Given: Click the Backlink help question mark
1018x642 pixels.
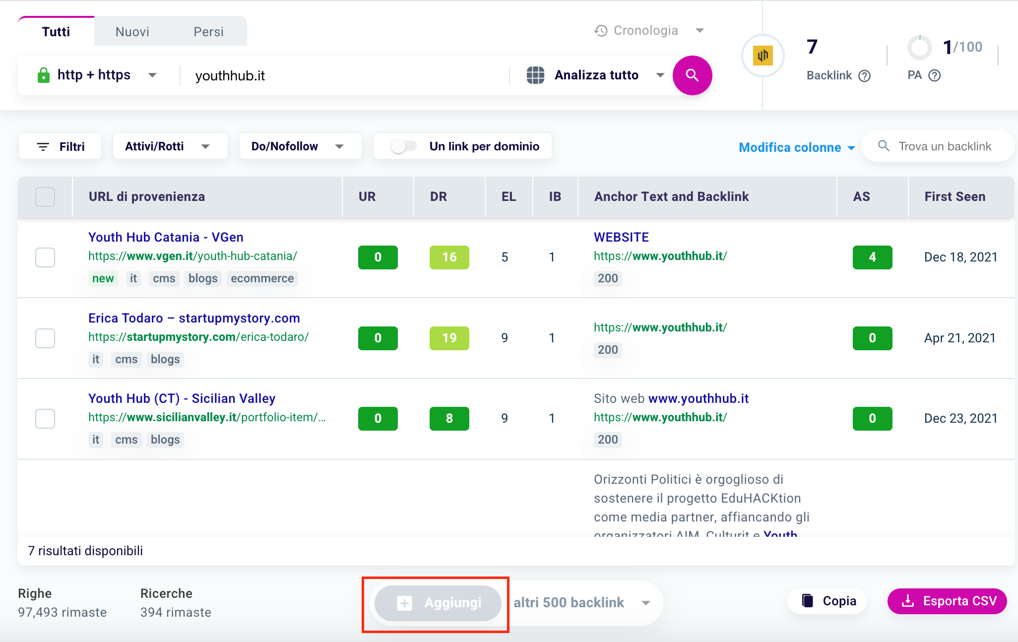Looking at the screenshot, I should (865, 75).
